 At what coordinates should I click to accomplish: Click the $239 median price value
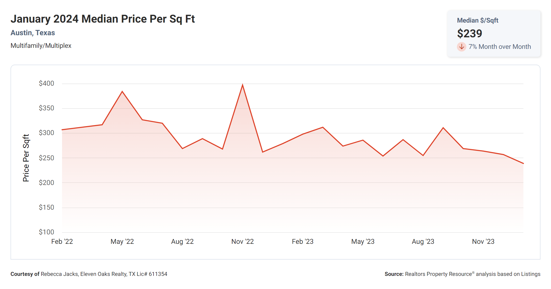click(470, 34)
